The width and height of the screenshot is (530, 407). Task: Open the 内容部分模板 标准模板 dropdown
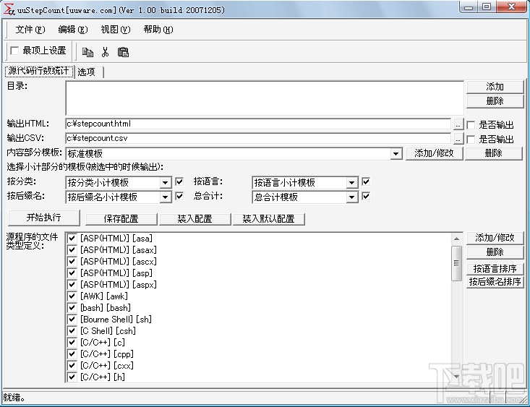pos(396,154)
